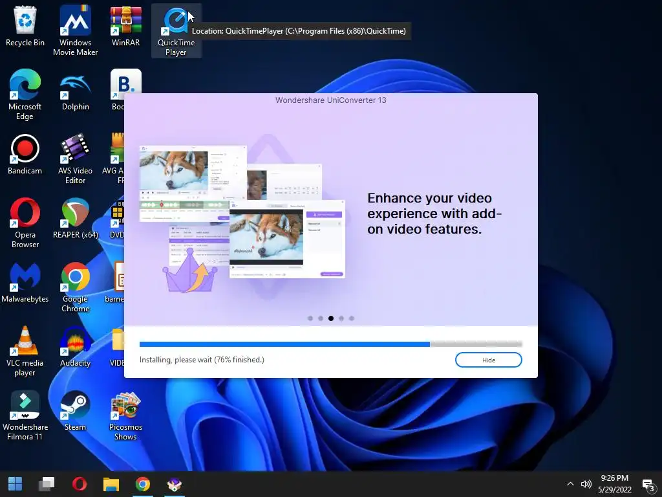This screenshot has height=497, width=662.
Task: Open the notification center icon
Action: click(x=648, y=485)
